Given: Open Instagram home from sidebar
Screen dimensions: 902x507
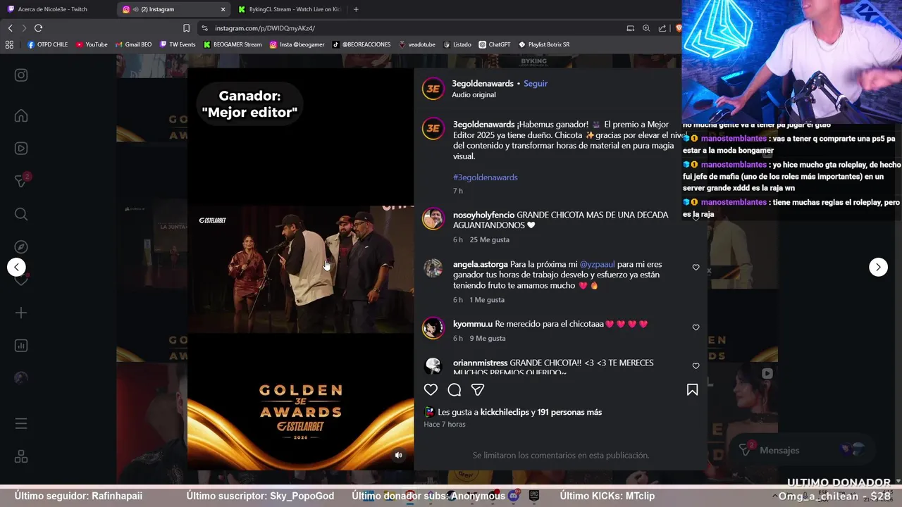Looking at the screenshot, I should click(x=21, y=116).
